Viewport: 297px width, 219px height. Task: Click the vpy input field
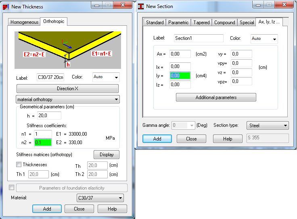[x=241, y=63]
